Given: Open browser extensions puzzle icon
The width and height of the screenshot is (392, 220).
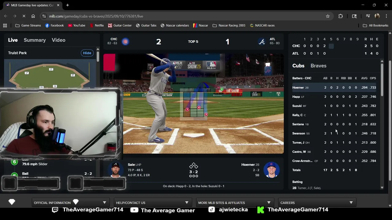Looking at the screenshot, I should pos(341,16).
